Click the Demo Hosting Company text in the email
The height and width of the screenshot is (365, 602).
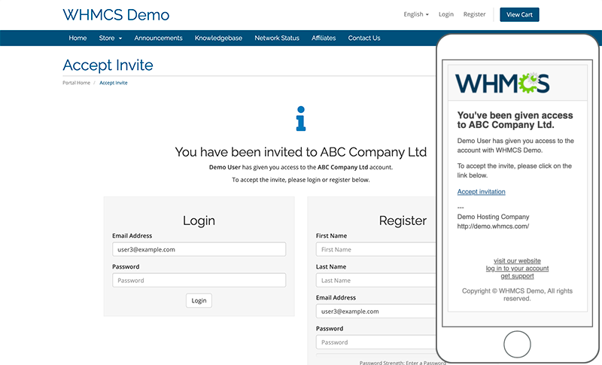[493, 217]
